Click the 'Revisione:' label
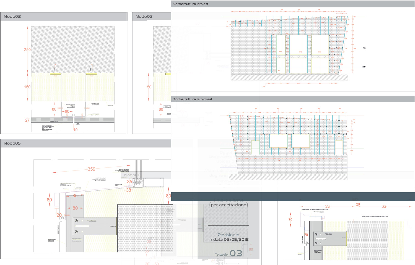Screen dimensions: 415x265 228,235
